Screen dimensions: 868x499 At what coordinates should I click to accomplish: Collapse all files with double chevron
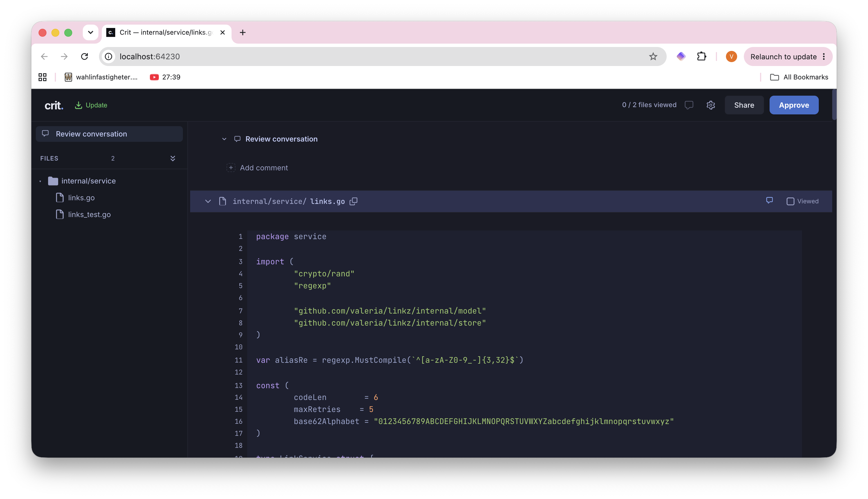(x=173, y=158)
